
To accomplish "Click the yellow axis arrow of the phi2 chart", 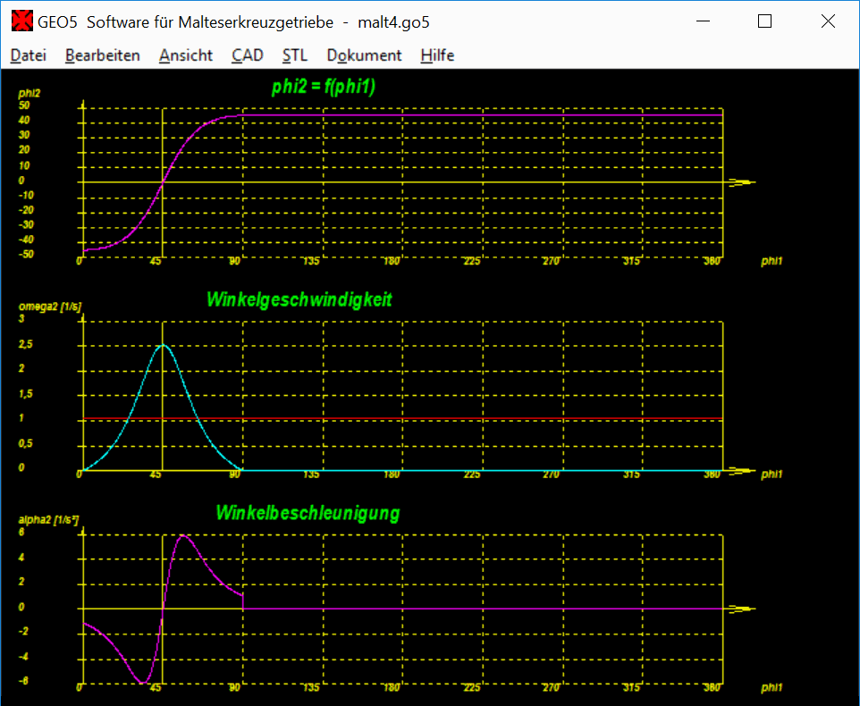I will point(742,182).
